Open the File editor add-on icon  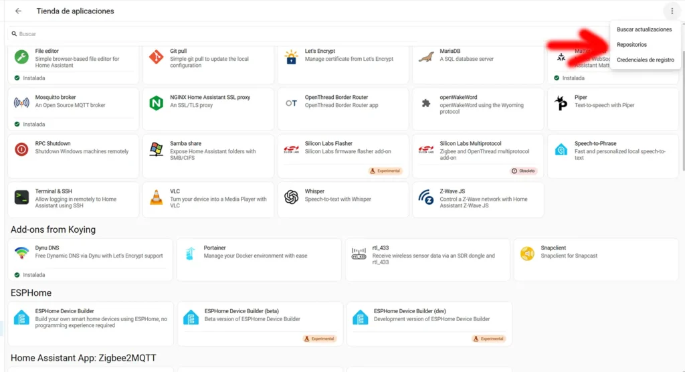[21, 57]
